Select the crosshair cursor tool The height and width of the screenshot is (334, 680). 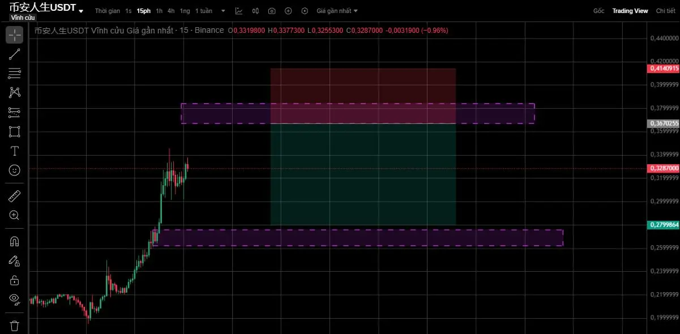pyautogui.click(x=15, y=35)
